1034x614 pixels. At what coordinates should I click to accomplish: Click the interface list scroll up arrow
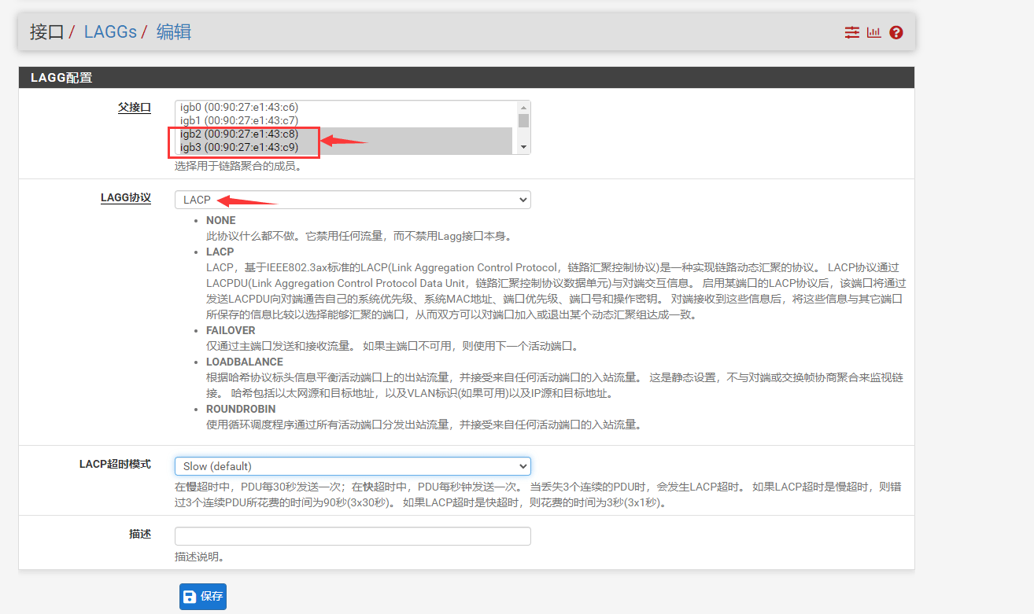[523, 107]
